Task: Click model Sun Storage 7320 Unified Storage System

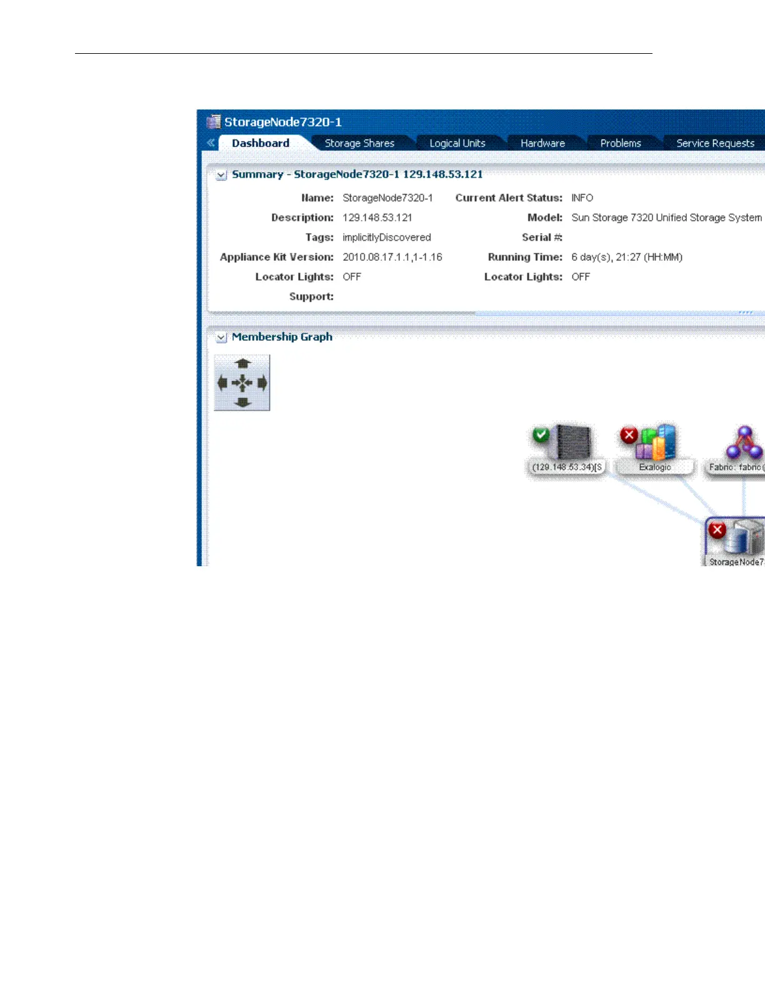Action: [667, 218]
